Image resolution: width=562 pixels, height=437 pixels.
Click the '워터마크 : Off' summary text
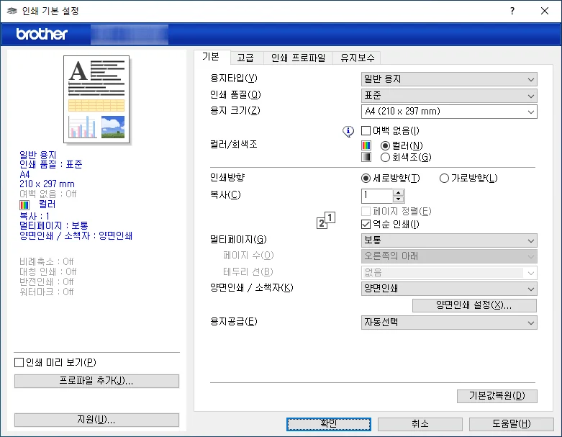(x=47, y=292)
